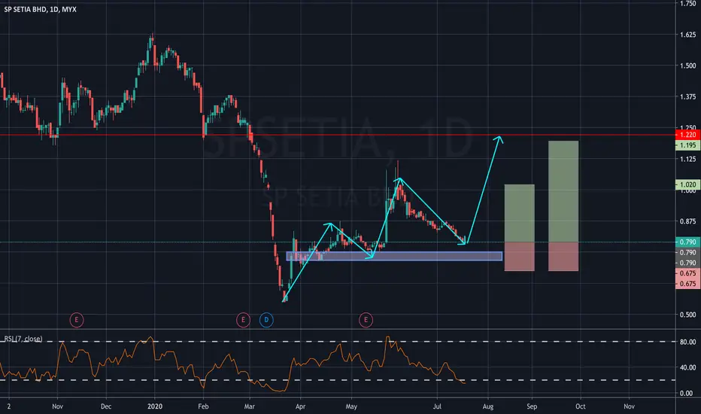Image resolution: width=701 pixels, height=414 pixels.
Task: Click the 0.500 price axis label
Action: point(687,315)
